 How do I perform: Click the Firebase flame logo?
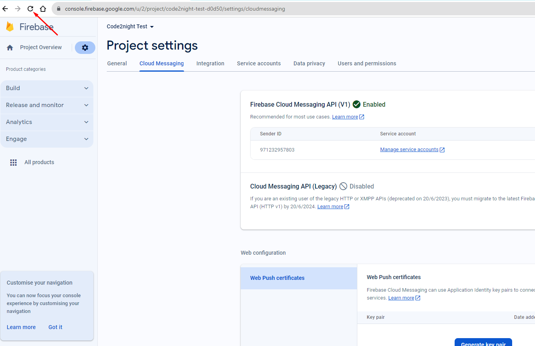tap(10, 27)
